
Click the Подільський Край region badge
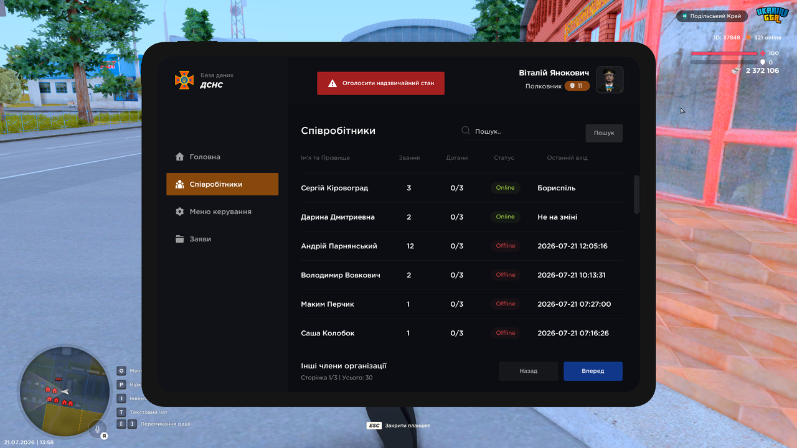point(714,16)
